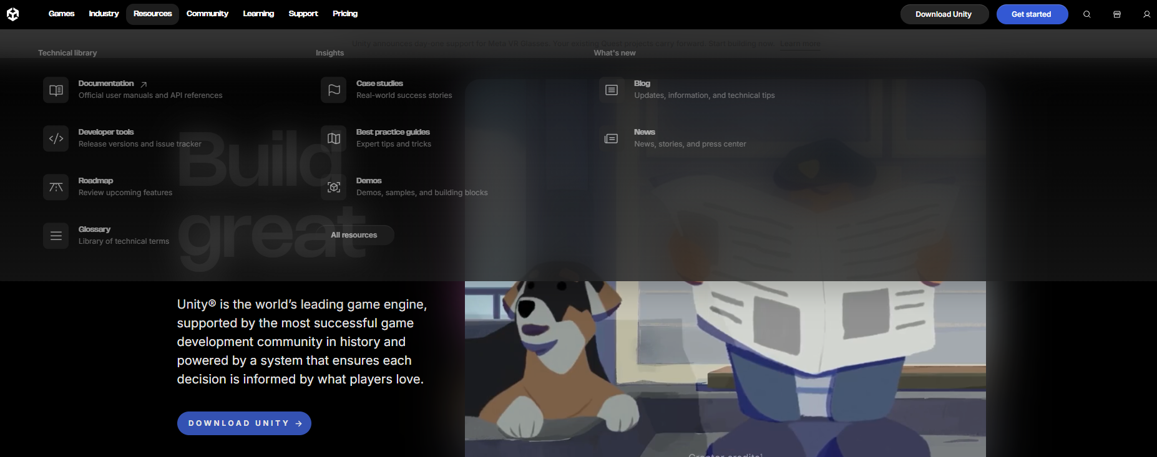Screen dimensions: 1157x457
Task: Click the Roadmap road icon
Action: [x=56, y=187]
